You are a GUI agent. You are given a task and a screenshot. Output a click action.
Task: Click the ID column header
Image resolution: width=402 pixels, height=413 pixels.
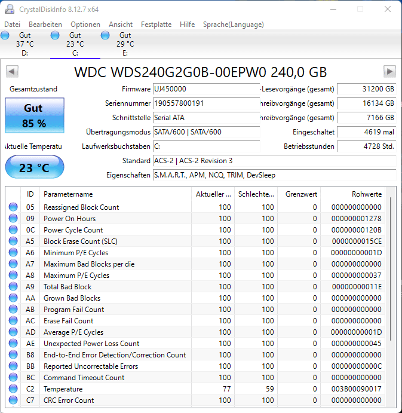[x=30, y=194]
